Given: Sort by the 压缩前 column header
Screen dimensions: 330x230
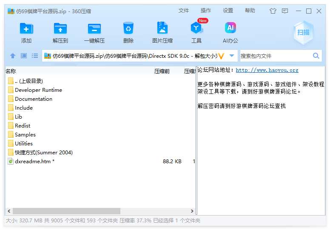Looking at the screenshot, I should (x=162, y=71).
